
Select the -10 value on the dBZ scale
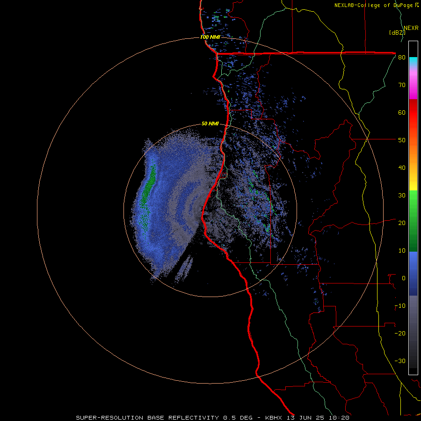pos(400,306)
